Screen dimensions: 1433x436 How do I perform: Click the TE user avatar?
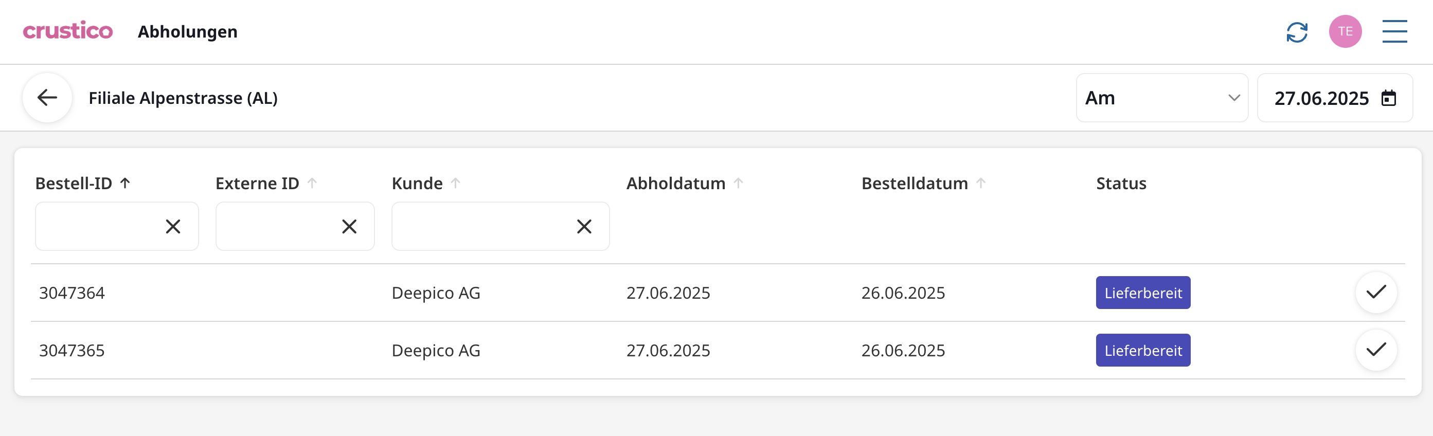coord(1346,32)
